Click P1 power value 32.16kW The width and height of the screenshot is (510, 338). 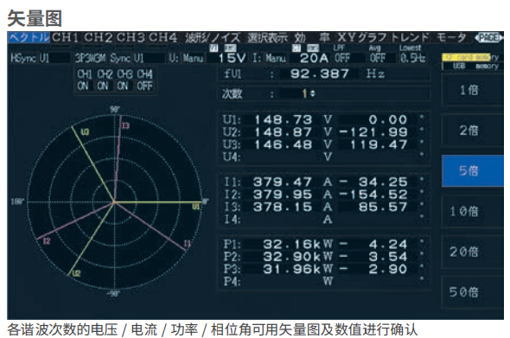coord(298,245)
